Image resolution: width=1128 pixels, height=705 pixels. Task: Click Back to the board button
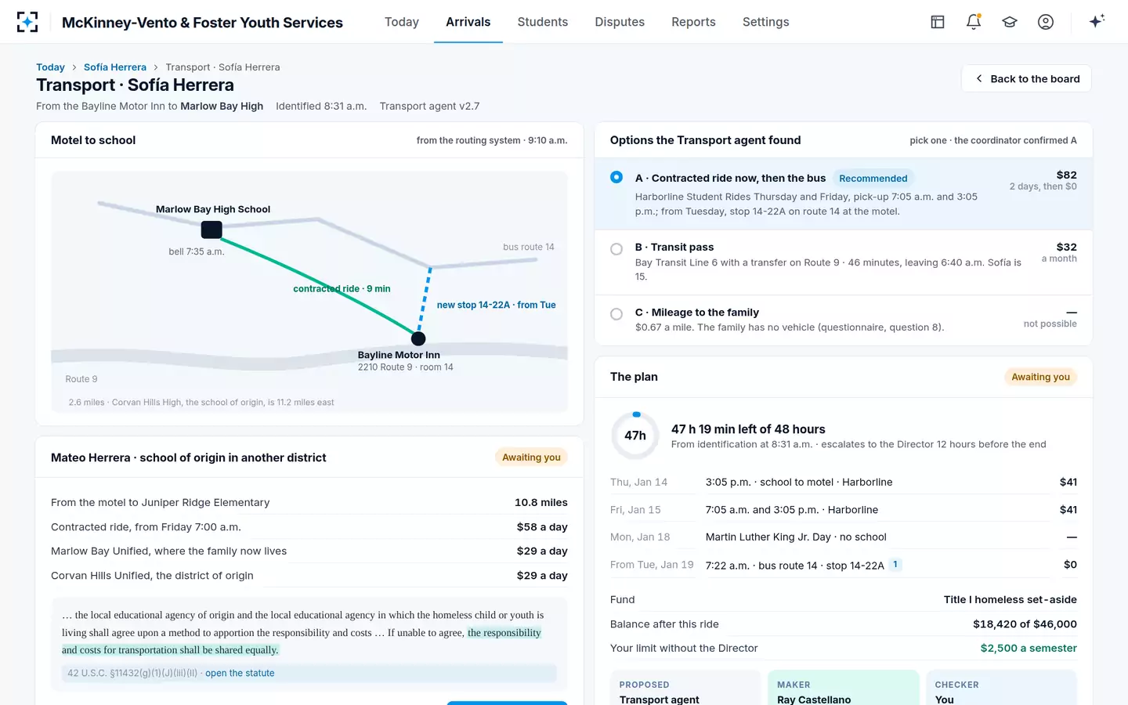1026,78
